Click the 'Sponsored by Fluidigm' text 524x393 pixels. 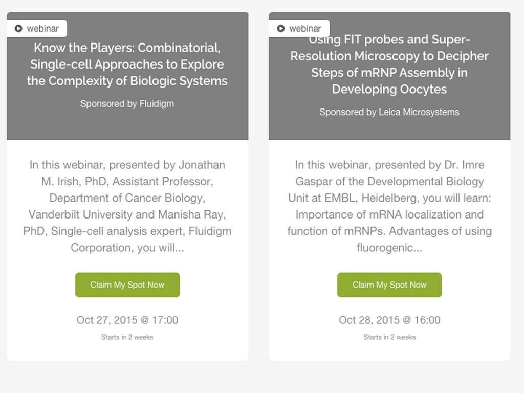pos(127,104)
